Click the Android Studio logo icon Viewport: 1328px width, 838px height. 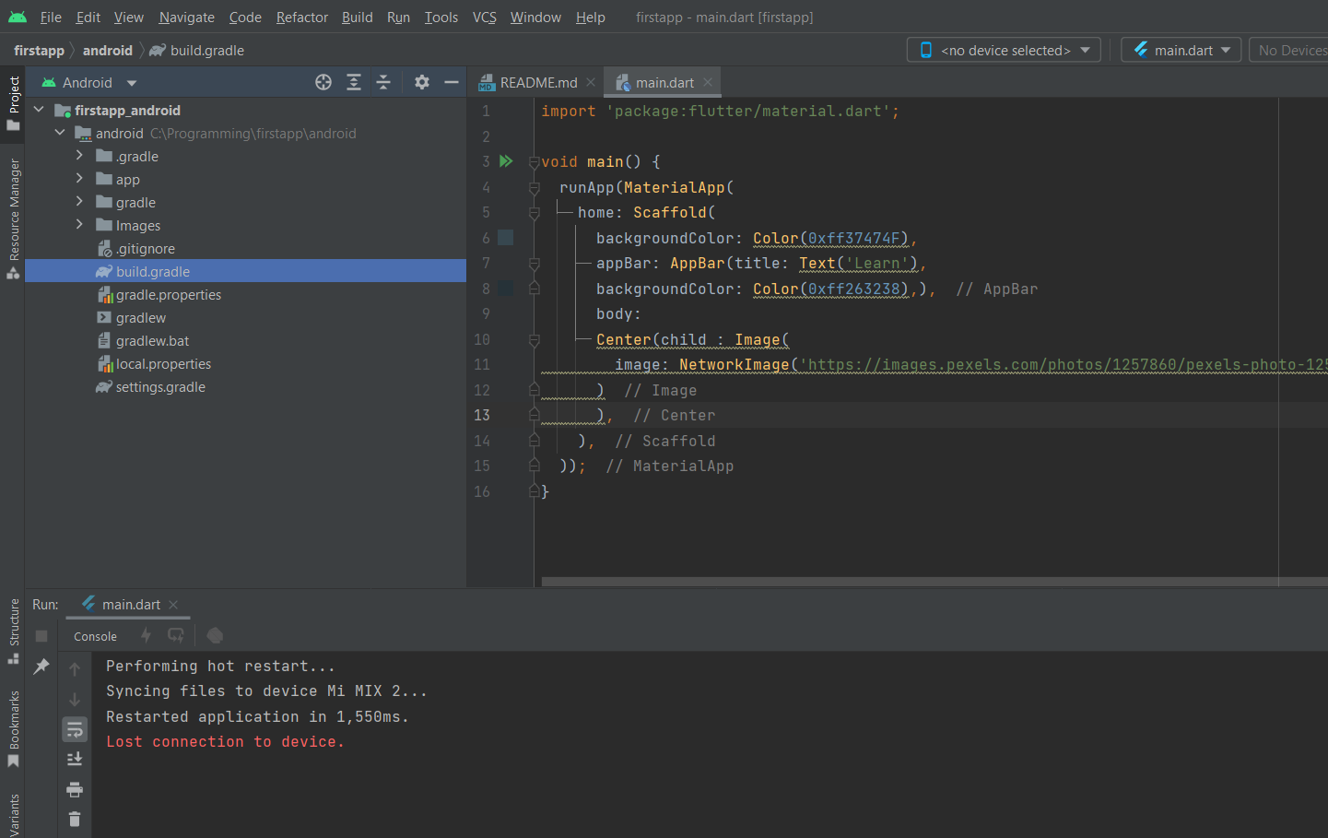click(x=18, y=17)
